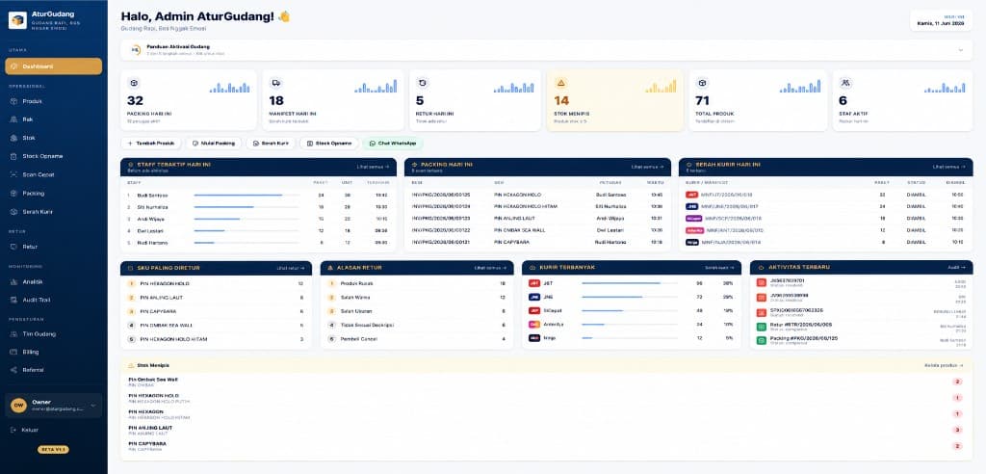This screenshot has height=474, width=986.
Task: Click Siti Nurhaliza's progress bar
Action: pyautogui.click(x=246, y=207)
